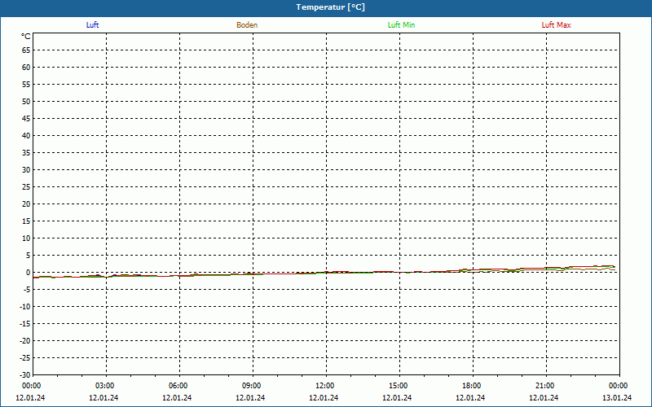Viewport: 652px width, 407px height.
Task: Click the Luft Max legend label
Action: pyautogui.click(x=556, y=25)
